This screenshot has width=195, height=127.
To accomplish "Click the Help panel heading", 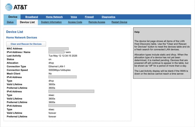I will (137, 32).
